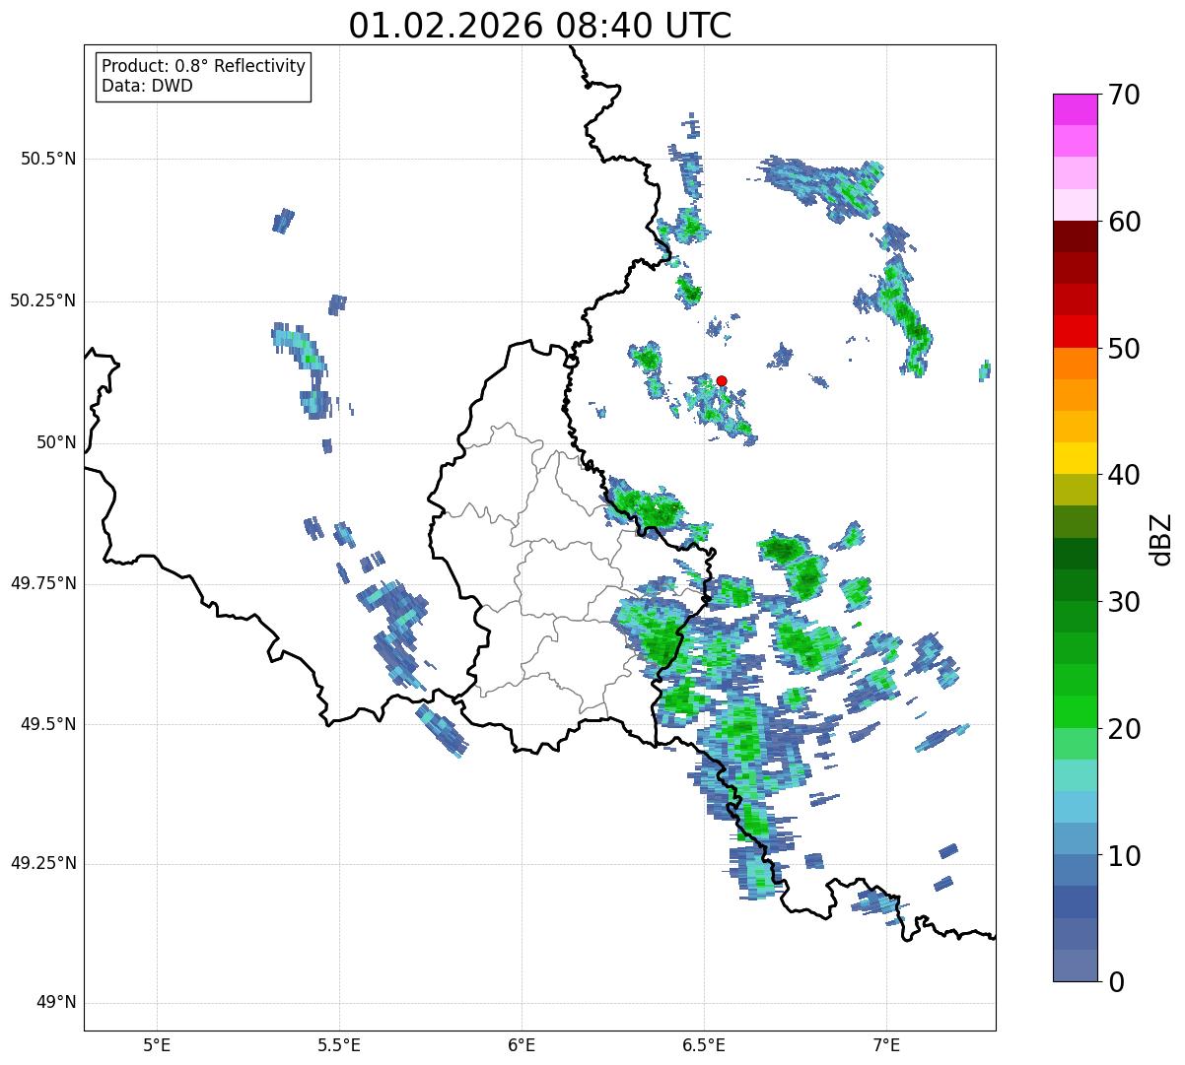Click the 50.5°N latitude label
The width and height of the screenshot is (1185, 1065).
48,159
